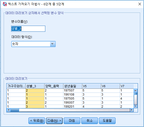
Task: Go back with 뒤로(B) button
Action: [x=37, y=121]
